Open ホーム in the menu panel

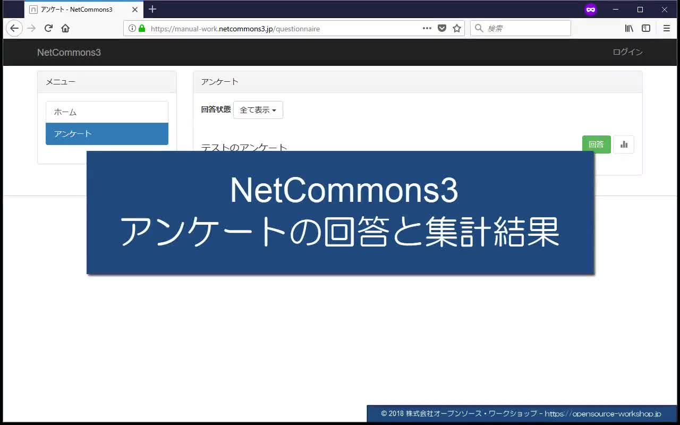tap(107, 112)
